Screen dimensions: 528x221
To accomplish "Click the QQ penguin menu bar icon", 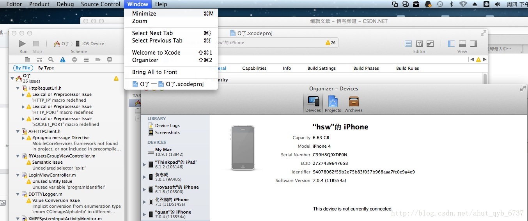I will click(x=428, y=4).
